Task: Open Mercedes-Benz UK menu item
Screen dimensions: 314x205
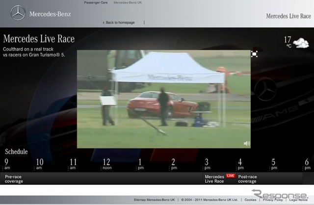Action: tap(128, 2)
